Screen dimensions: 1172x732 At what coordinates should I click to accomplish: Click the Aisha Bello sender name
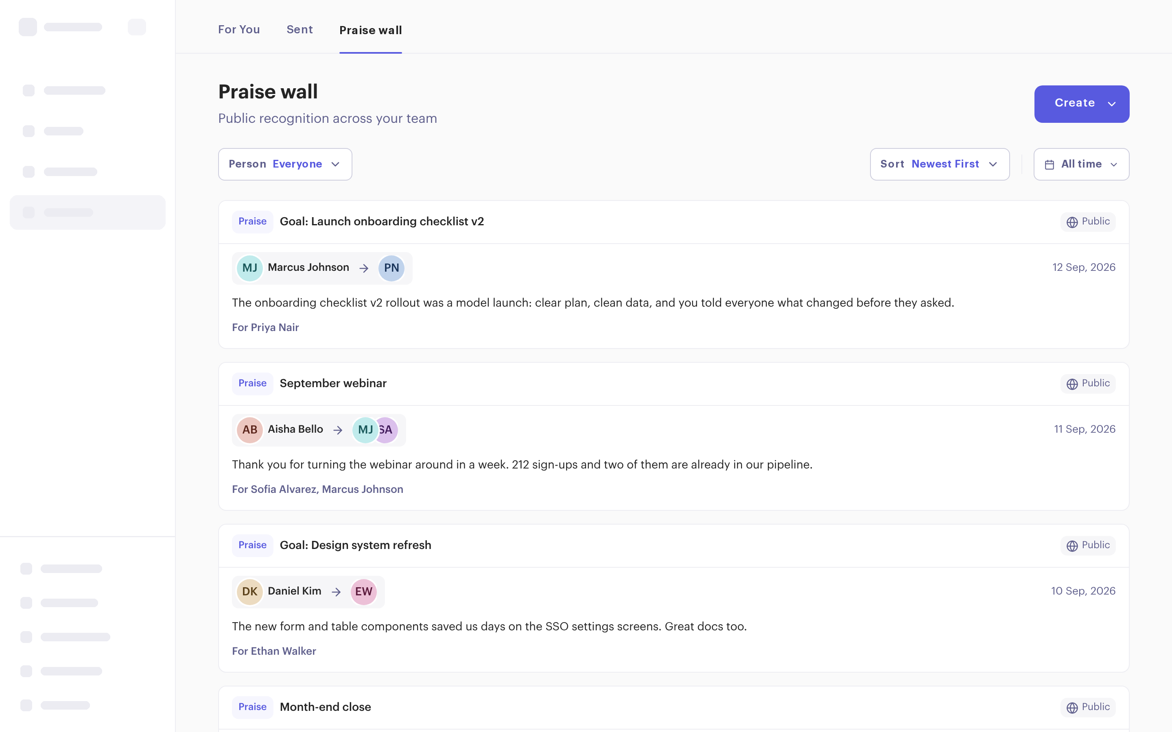(295, 429)
